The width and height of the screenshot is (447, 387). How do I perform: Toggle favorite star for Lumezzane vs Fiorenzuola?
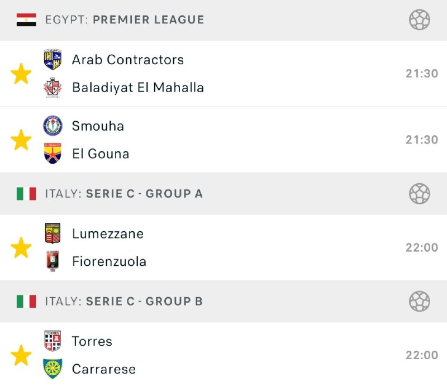(x=21, y=247)
